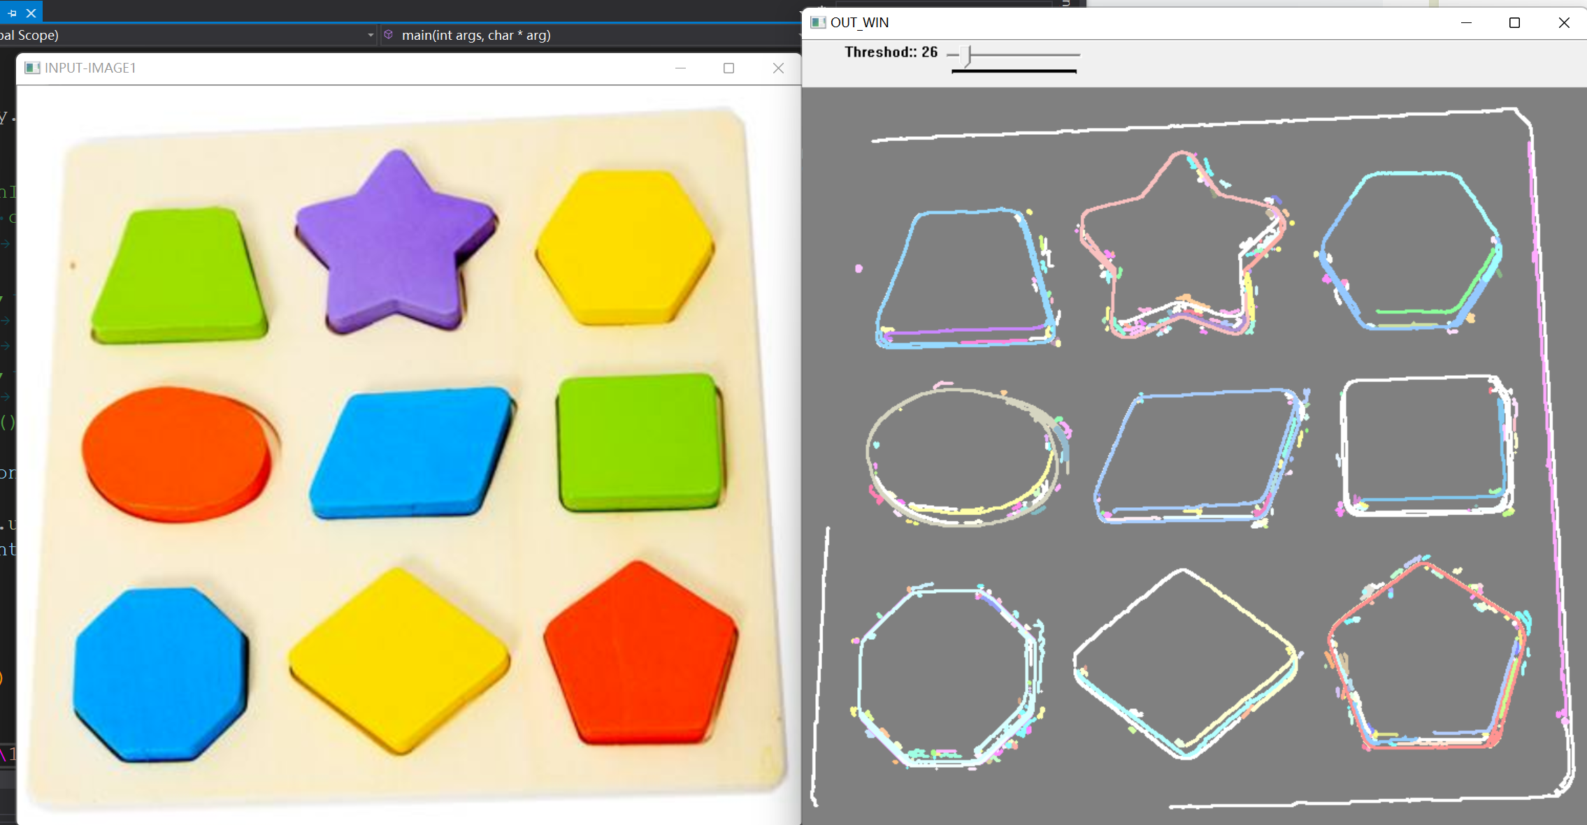The height and width of the screenshot is (825, 1587).
Task: Click the right end of Threshold slider track
Action: pos(1077,54)
